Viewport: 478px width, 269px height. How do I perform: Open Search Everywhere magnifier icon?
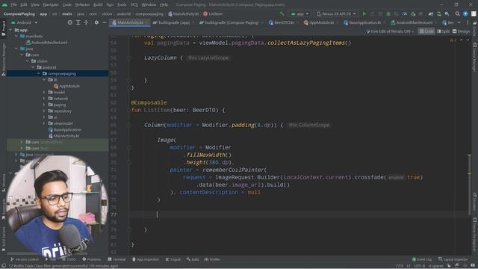[457, 13]
